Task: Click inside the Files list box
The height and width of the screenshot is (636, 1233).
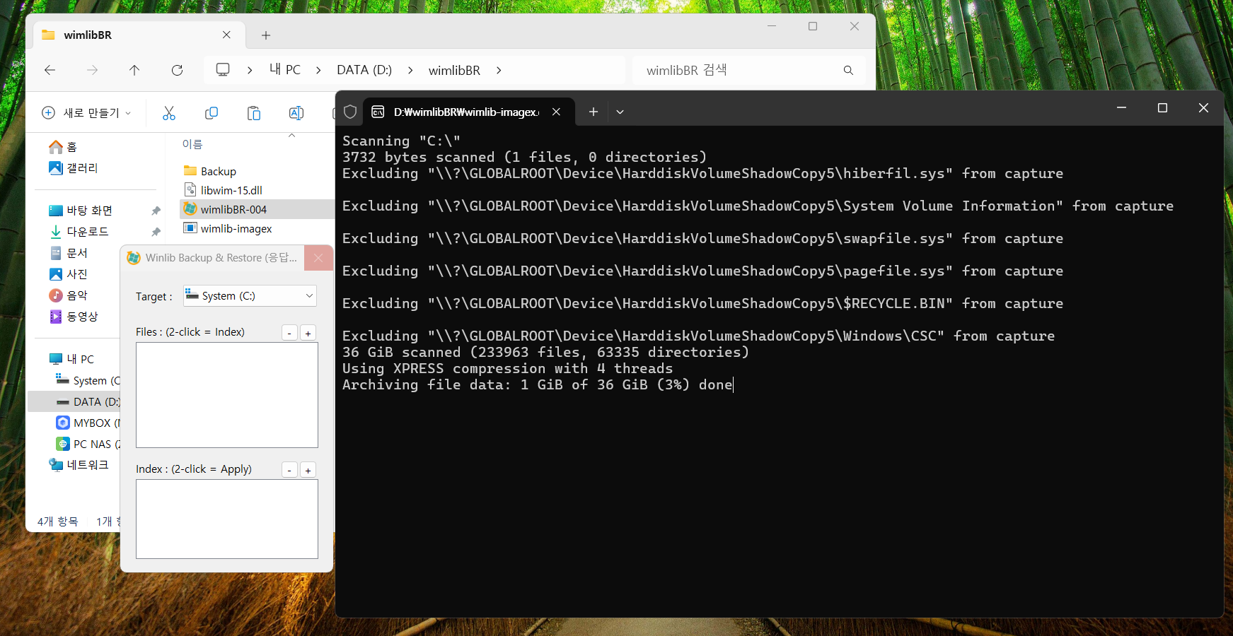Action: coord(227,395)
